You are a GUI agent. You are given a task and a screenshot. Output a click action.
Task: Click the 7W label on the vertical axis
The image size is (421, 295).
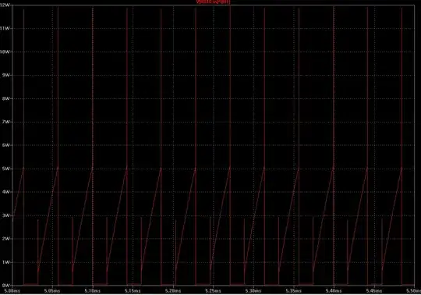(6, 122)
